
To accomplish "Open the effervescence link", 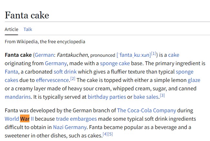I will [x=52, y=80].
